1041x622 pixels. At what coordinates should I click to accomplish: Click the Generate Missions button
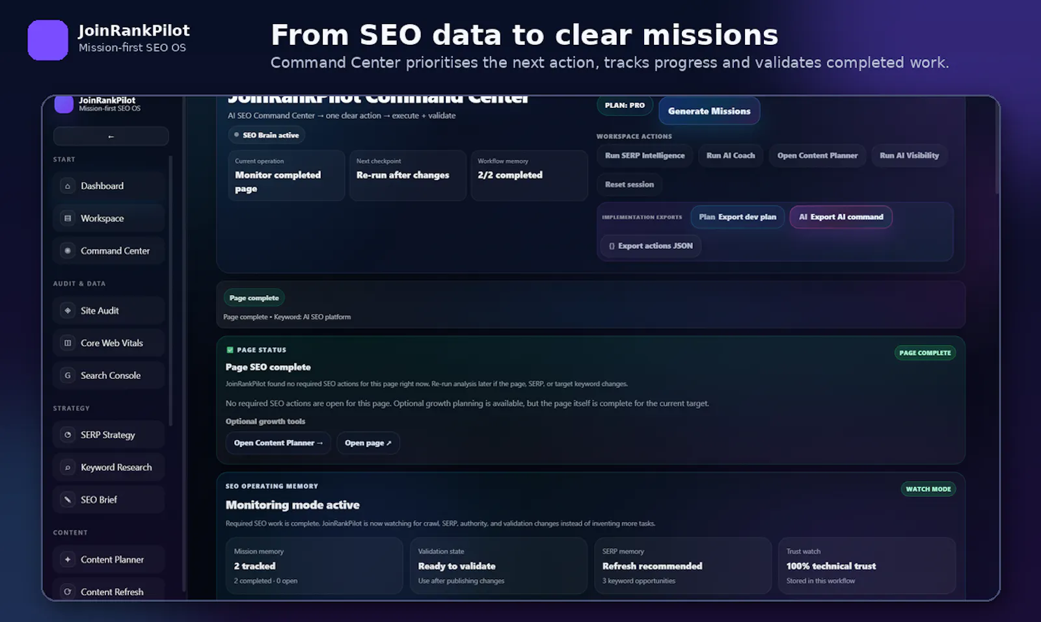point(709,111)
